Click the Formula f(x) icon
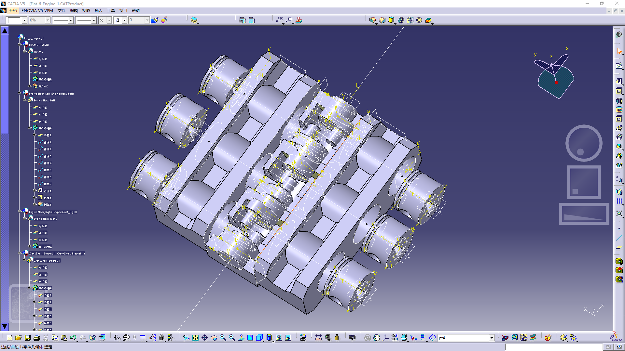Viewport: 625px width, 351px height. point(117,338)
